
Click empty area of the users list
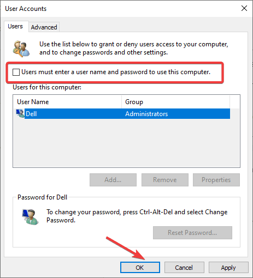tap(126, 143)
